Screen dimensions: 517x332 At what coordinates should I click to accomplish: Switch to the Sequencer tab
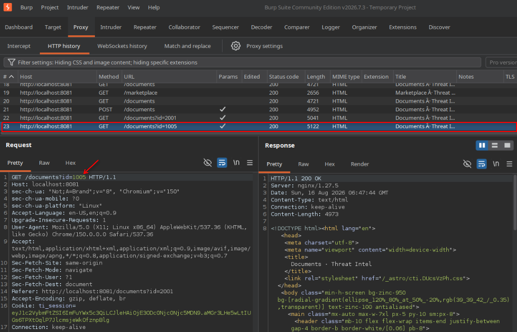tap(226, 27)
